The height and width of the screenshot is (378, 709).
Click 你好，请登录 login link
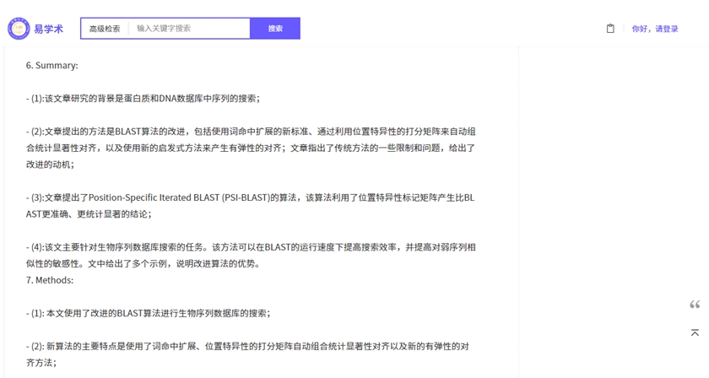point(655,29)
